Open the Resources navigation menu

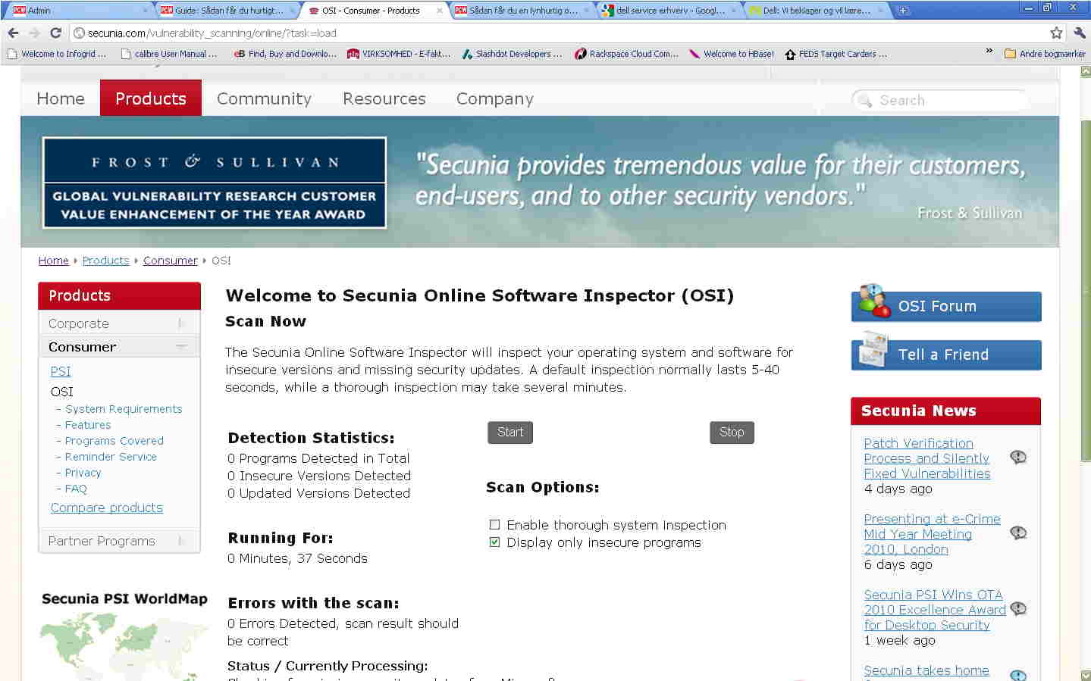(384, 98)
